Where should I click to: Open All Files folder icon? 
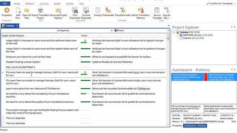click(x=27, y=10)
